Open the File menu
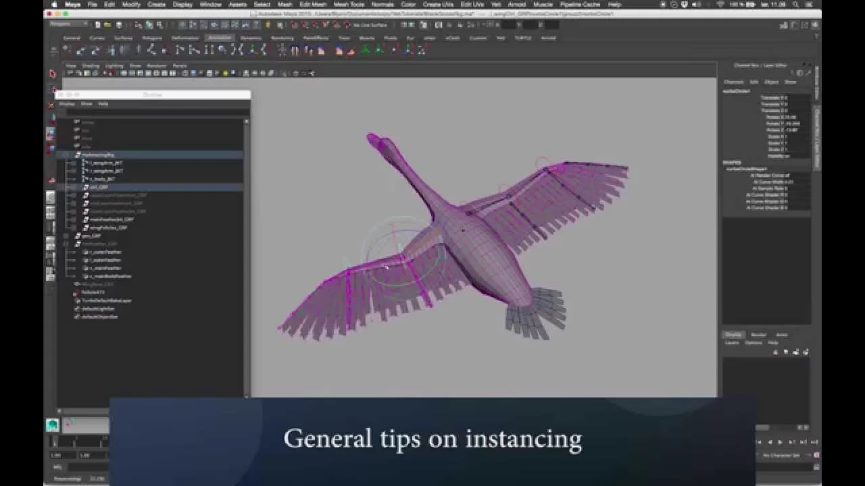The width and height of the screenshot is (865, 486). point(92,4)
